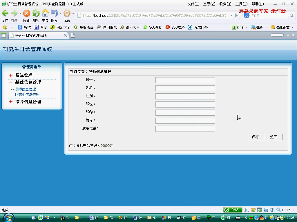
Task: Close the 研究生日常管理系统 tab
Action: coord(65,35)
